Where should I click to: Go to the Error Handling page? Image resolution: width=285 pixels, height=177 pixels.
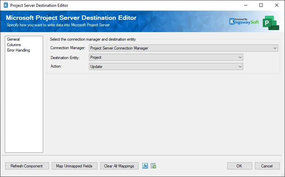point(18,50)
